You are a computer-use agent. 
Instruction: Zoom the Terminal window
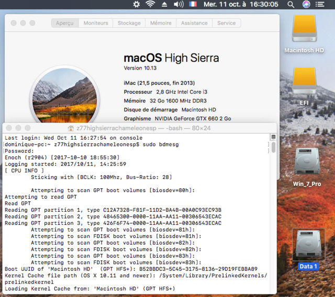[28, 128]
